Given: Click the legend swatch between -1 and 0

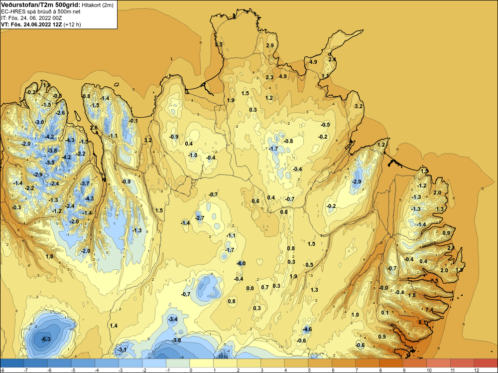Looking at the screenshot, I should coord(178,363).
